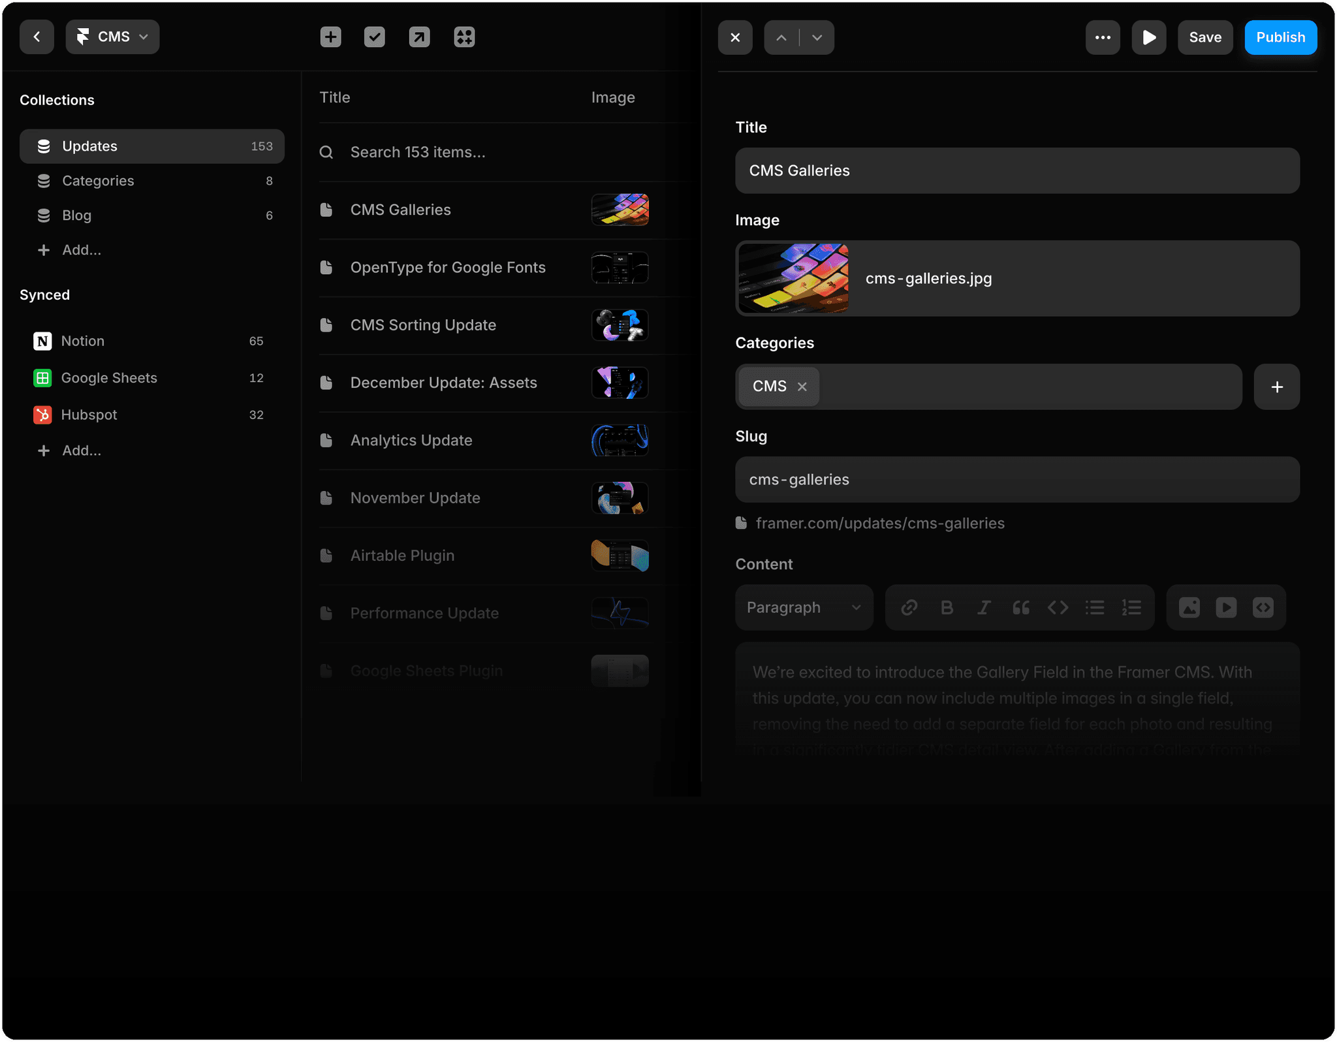
Task: Click the plugins grid toolbar icon
Action: (x=464, y=37)
